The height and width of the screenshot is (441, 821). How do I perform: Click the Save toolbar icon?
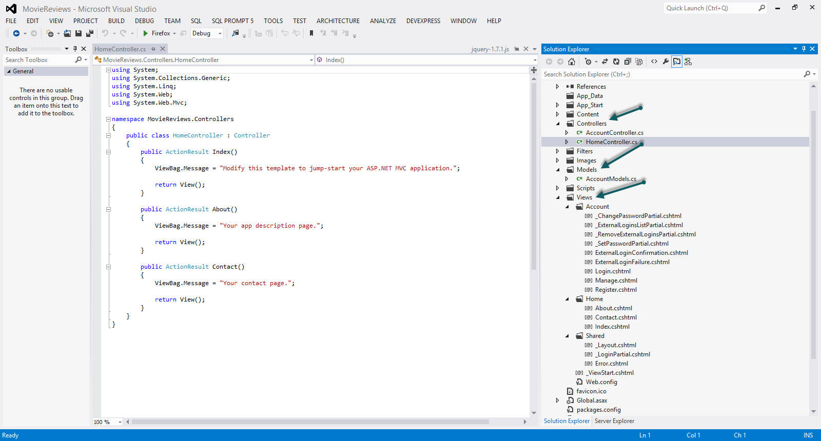click(79, 33)
